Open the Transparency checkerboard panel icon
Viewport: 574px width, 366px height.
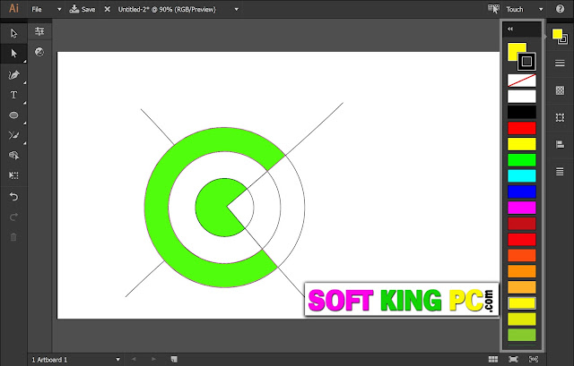click(560, 90)
